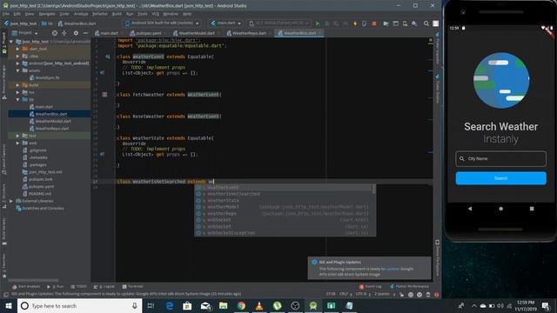This screenshot has width=557, height=313.
Task: Collapse the json_http_test root folder
Action: coord(11,42)
